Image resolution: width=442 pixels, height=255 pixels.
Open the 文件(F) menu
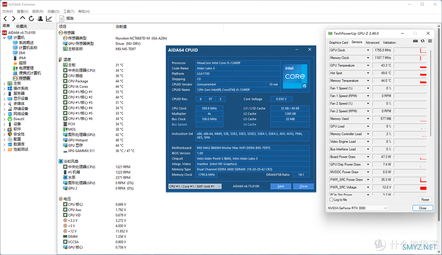[8, 11]
